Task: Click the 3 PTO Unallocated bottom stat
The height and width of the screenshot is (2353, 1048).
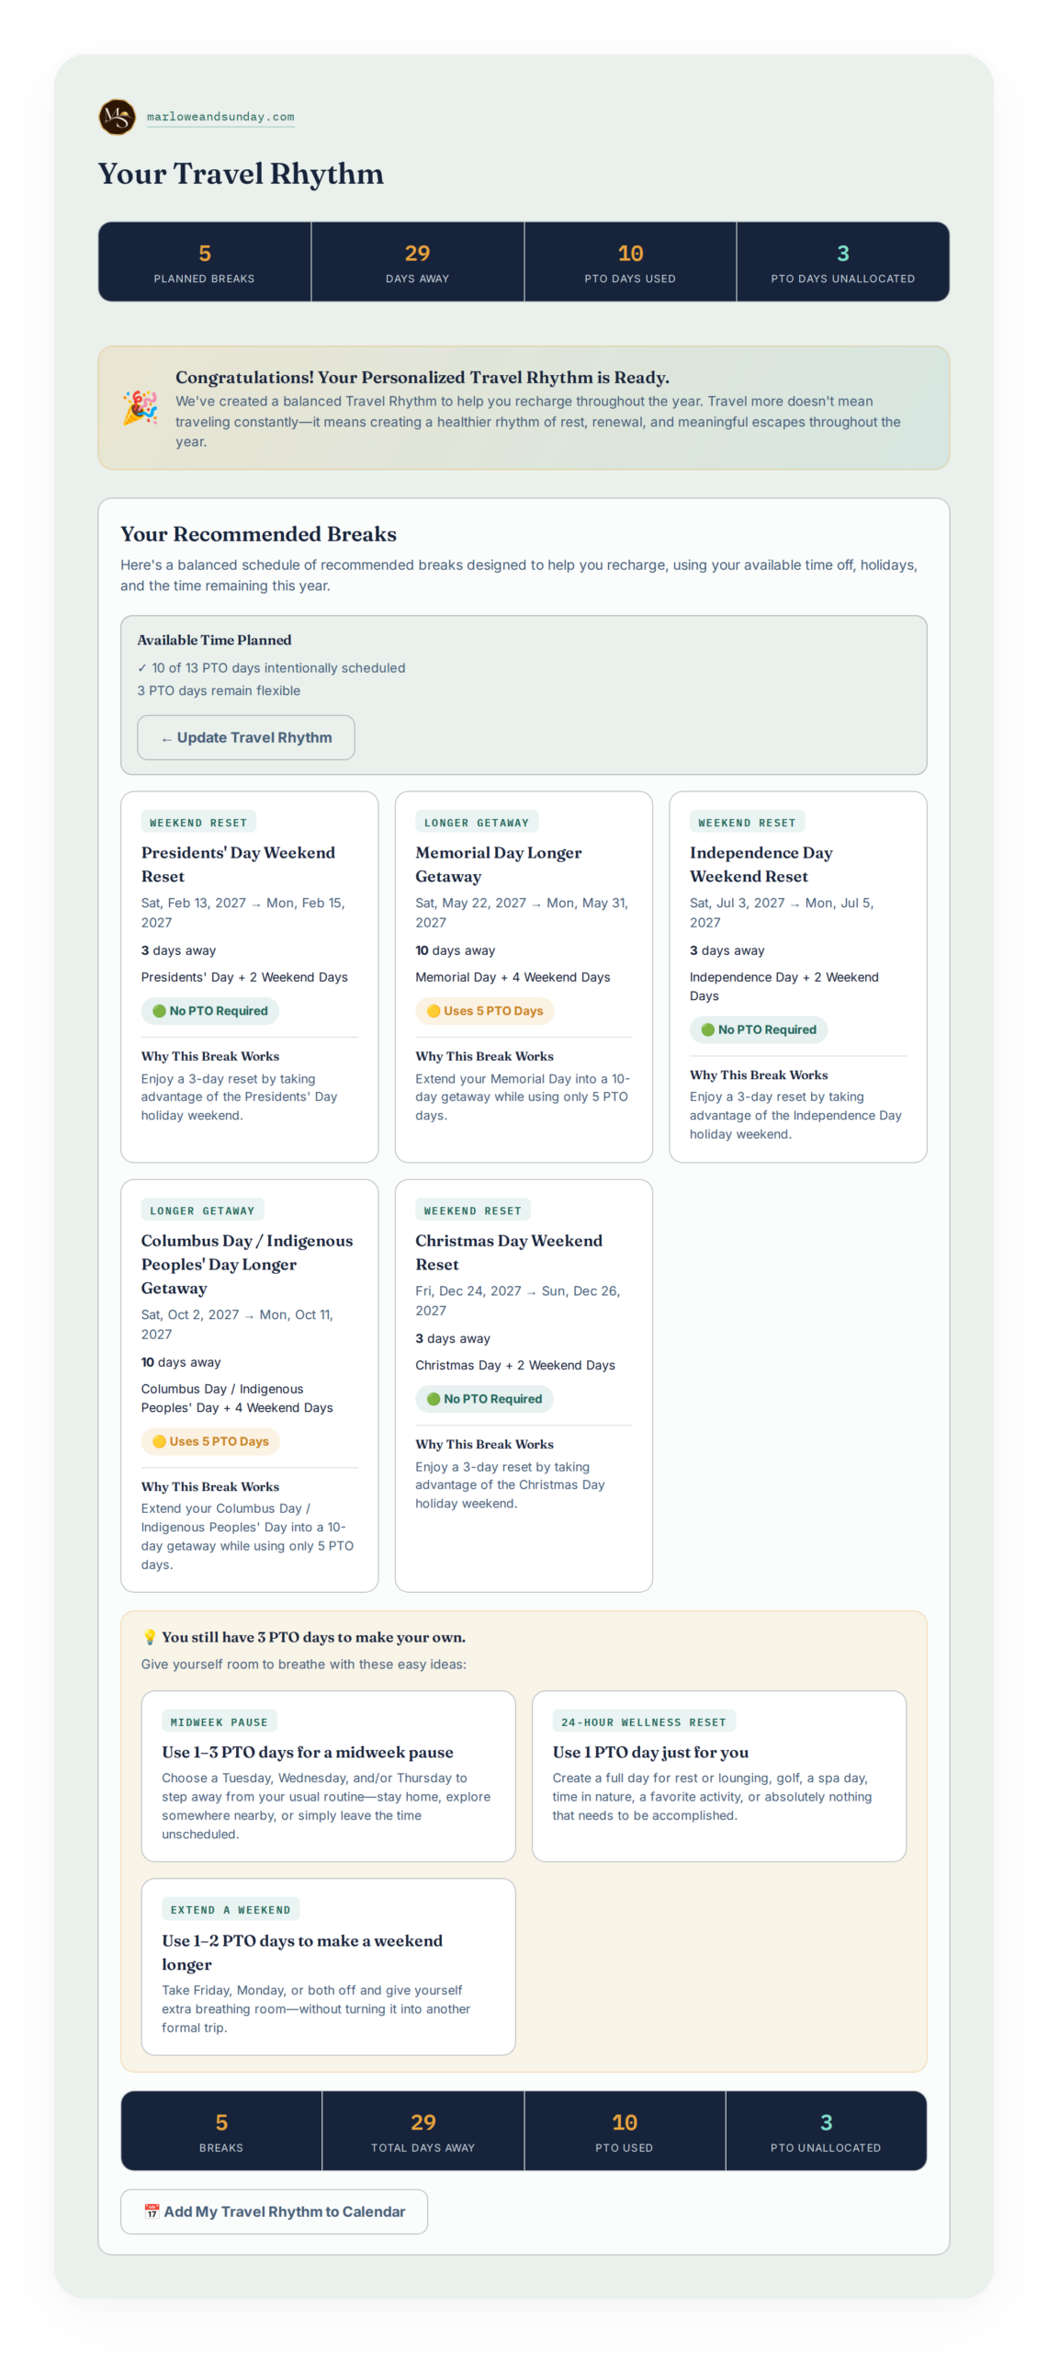Action: 826,2130
